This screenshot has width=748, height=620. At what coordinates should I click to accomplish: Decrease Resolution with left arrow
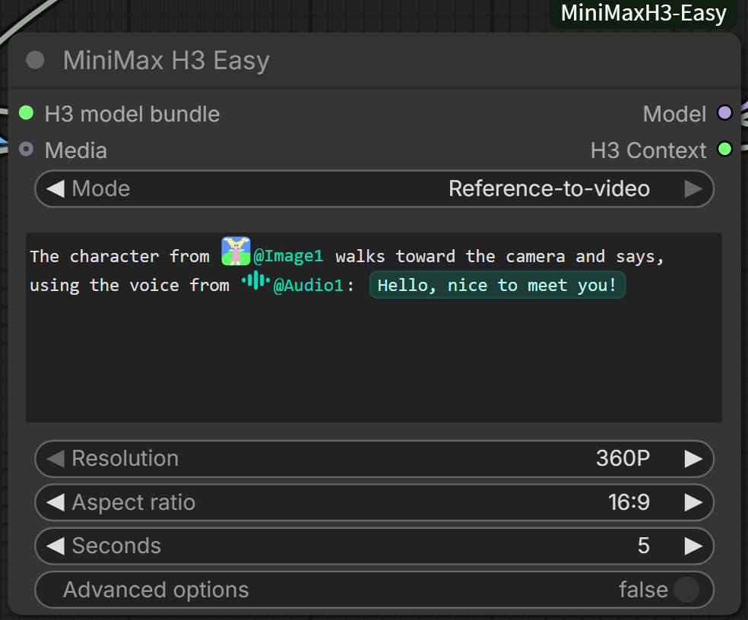(x=55, y=459)
